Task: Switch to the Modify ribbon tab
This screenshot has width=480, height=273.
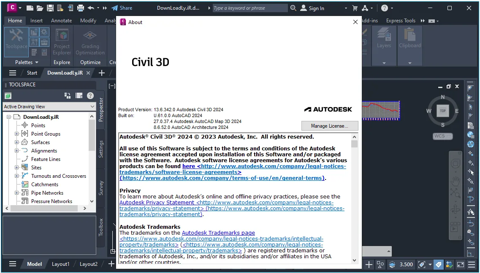Action: click(x=88, y=21)
